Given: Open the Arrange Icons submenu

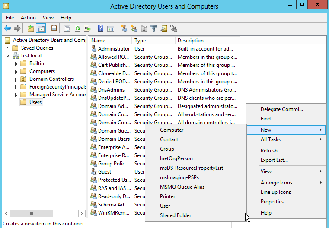Looking at the screenshot, I should tap(286, 183).
